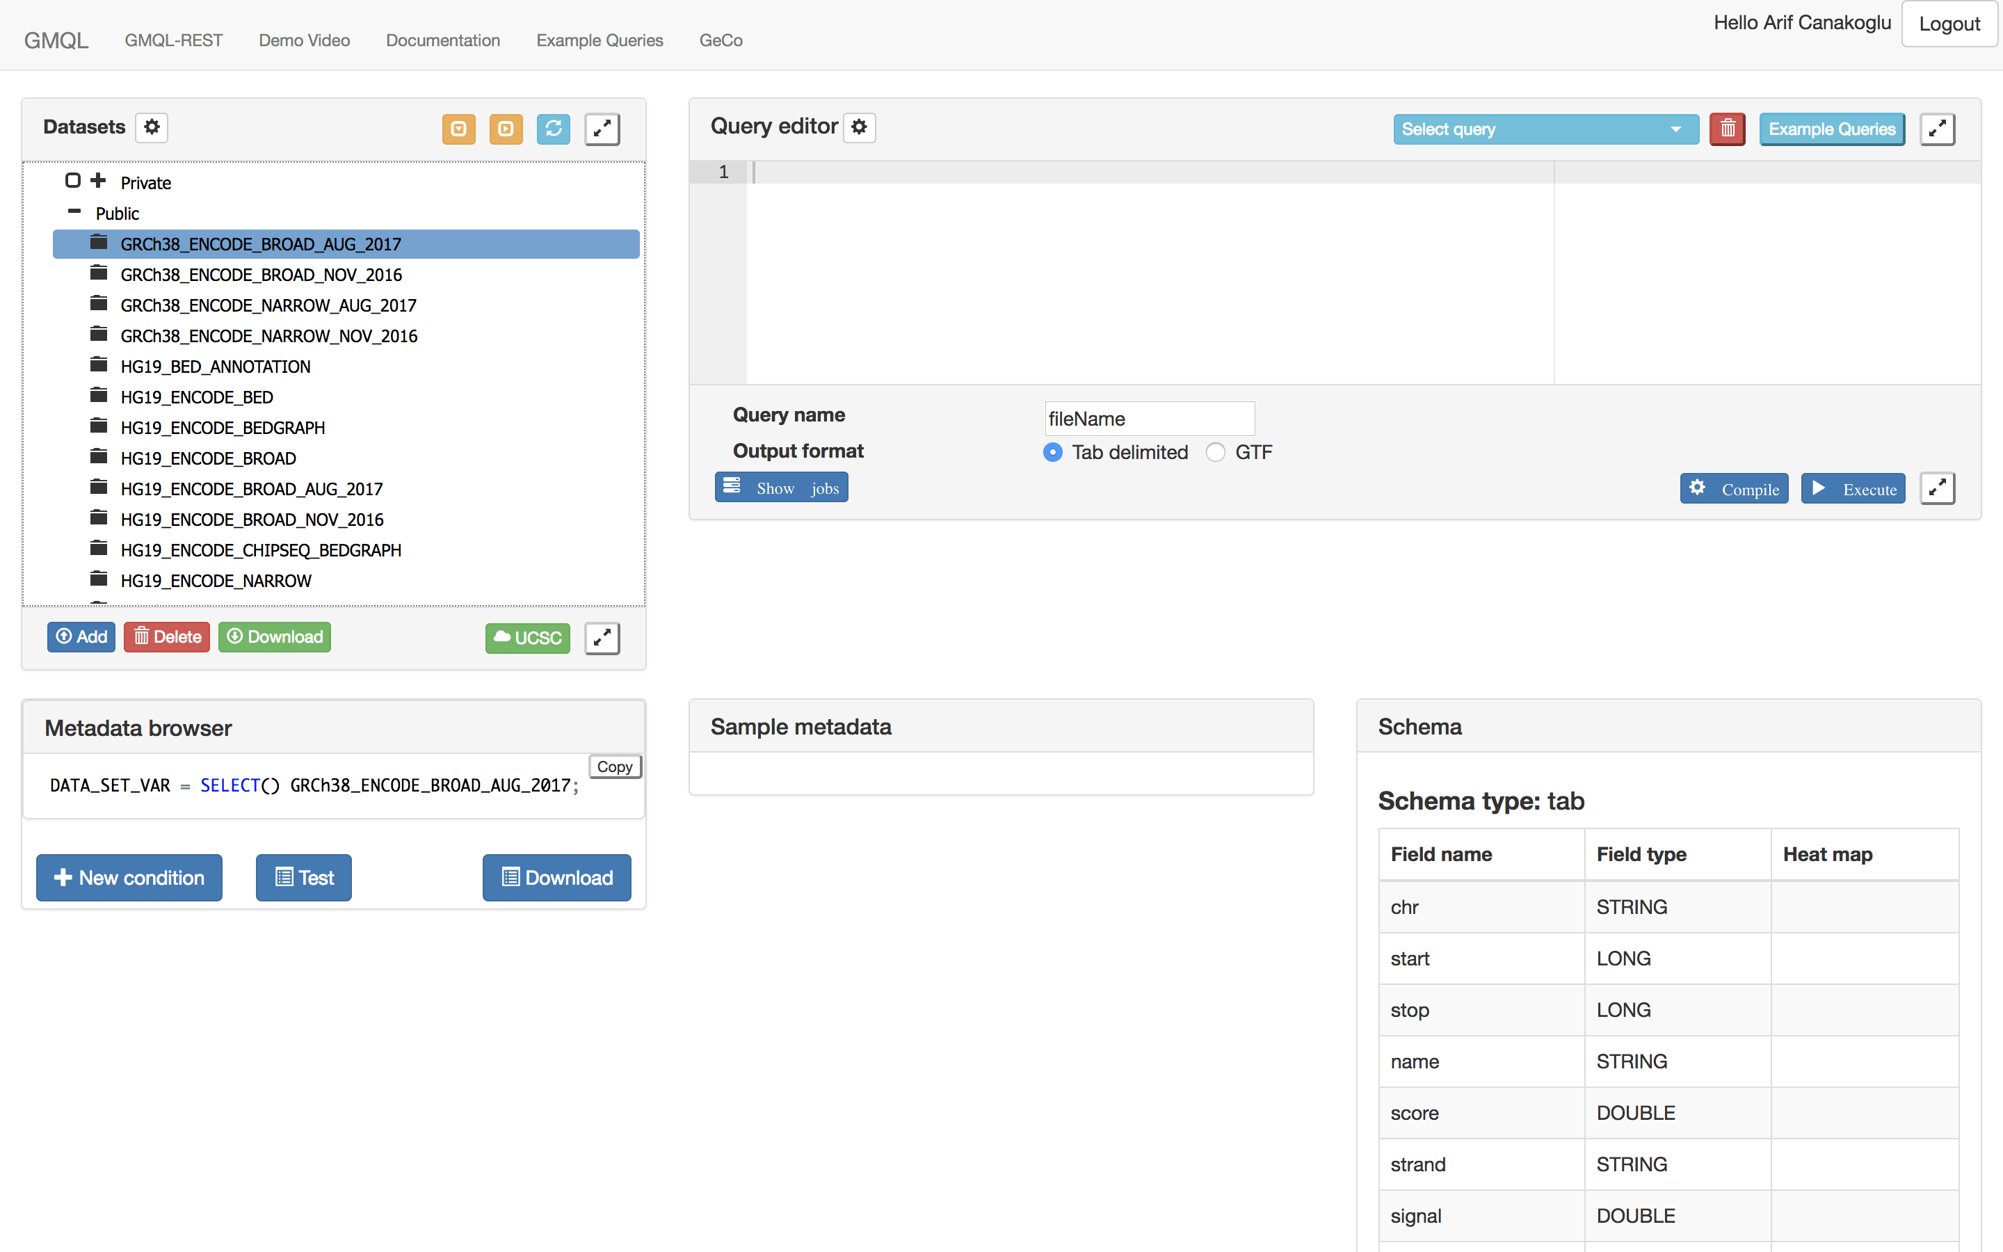Viewport: 2003px width, 1252px height.
Task: Refresh the datasets list
Action: (553, 129)
